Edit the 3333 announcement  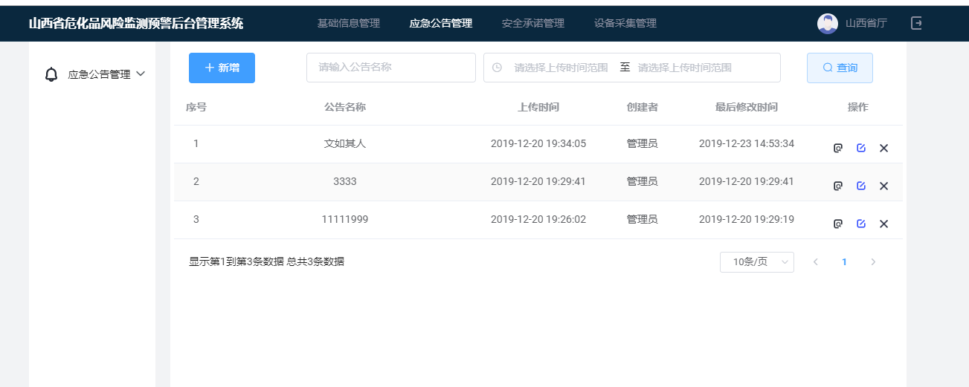pyautogui.click(x=861, y=186)
